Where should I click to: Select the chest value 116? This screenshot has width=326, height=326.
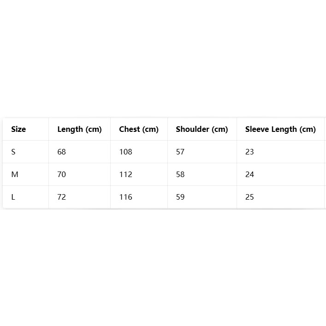pos(125,197)
